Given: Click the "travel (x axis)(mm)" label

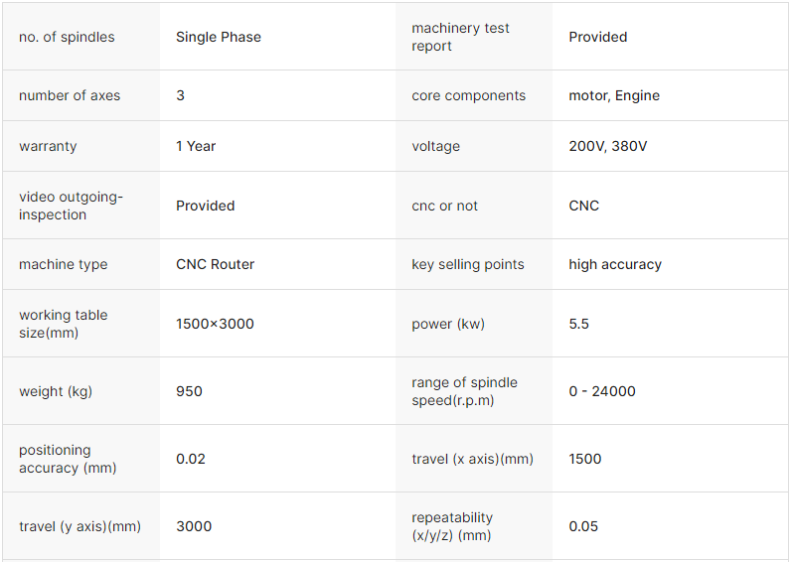Looking at the screenshot, I should click(472, 459).
